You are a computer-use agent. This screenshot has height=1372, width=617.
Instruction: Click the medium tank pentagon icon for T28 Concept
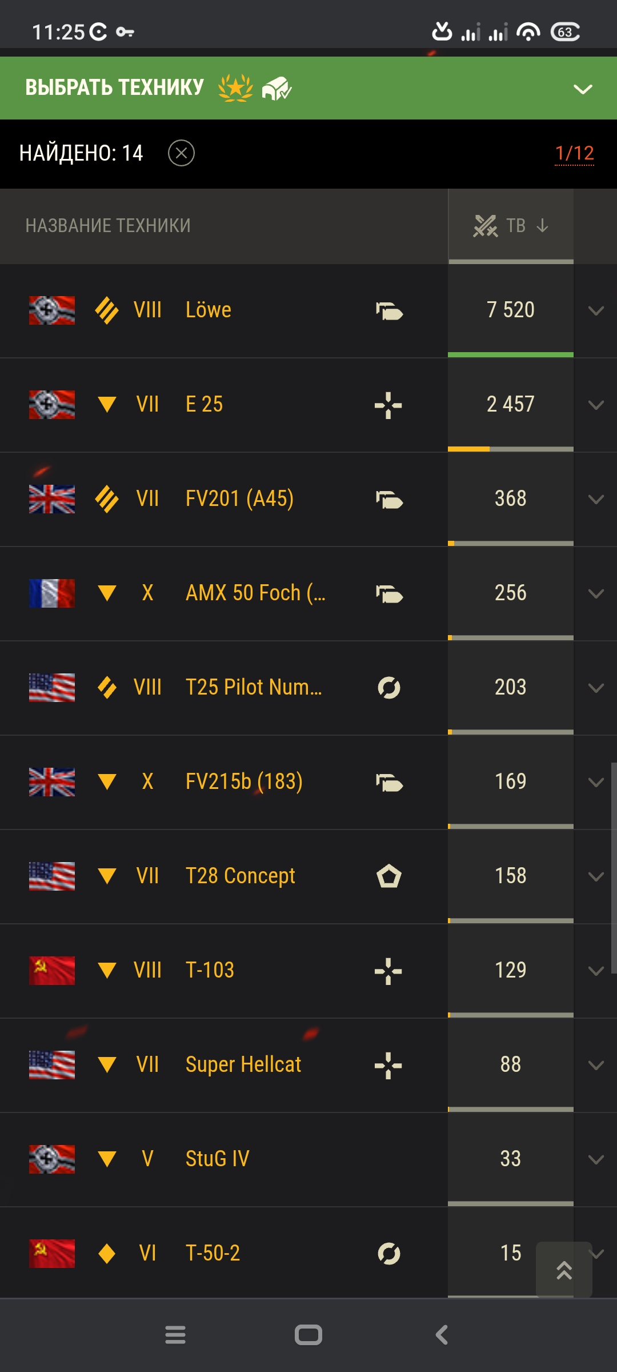[389, 876]
